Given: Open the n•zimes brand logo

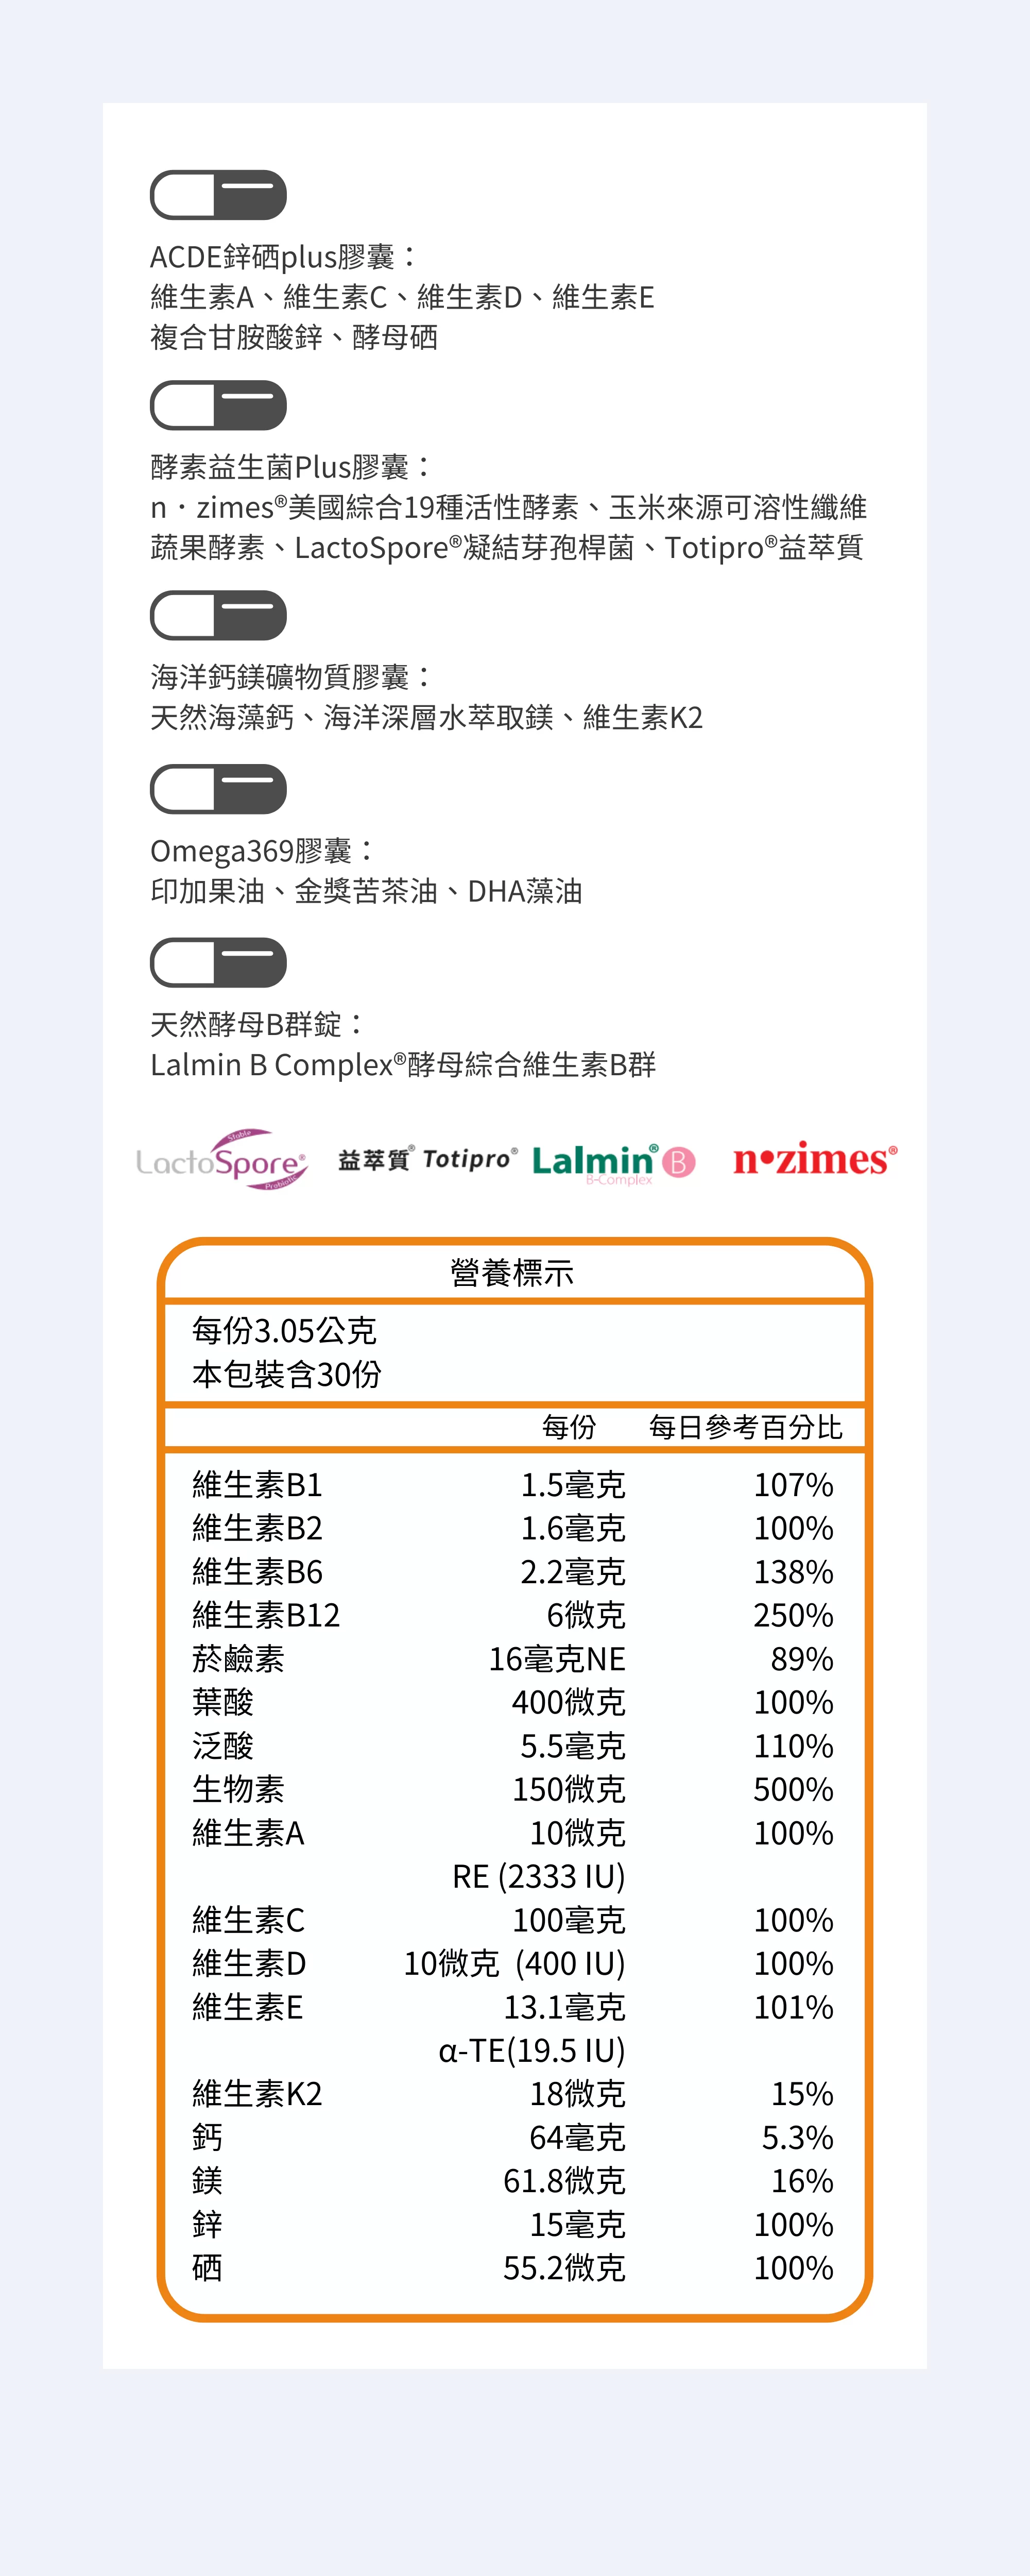Looking at the screenshot, I should click(815, 1159).
